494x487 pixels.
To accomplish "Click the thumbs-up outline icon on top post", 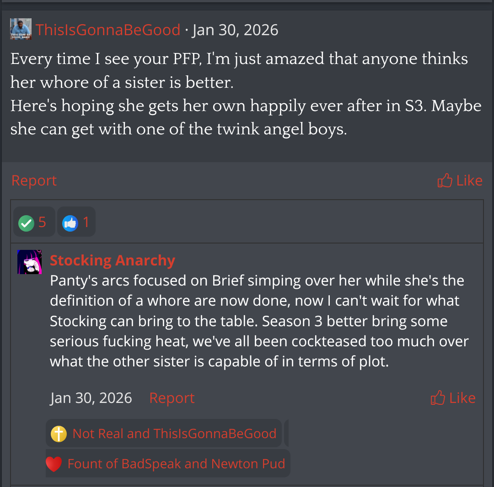I will pos(445,180).
